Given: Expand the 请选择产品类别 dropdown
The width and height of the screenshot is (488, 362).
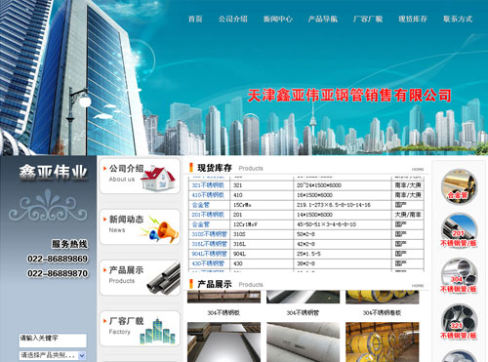Looking at the screenshot, I should coord(53,355).
